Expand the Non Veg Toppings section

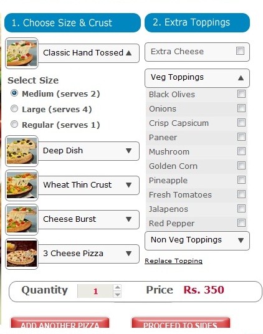click(197, 241)
